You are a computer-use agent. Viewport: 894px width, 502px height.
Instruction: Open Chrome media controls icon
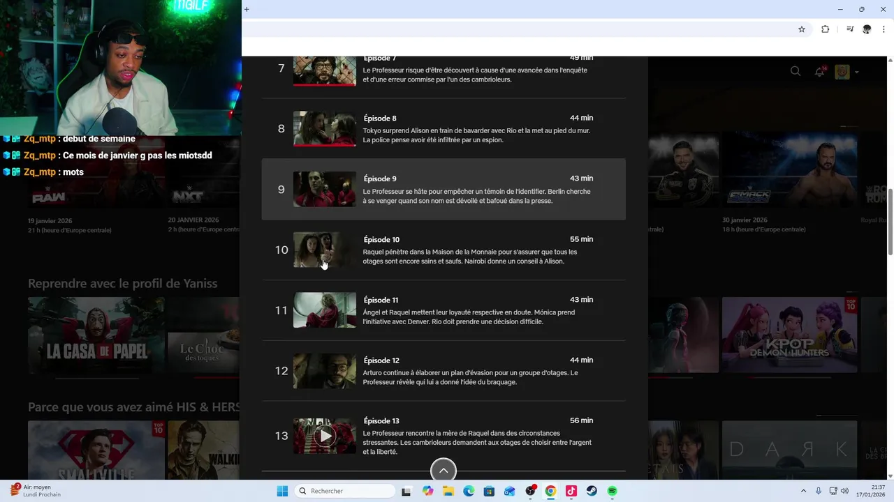coord(850,29)
